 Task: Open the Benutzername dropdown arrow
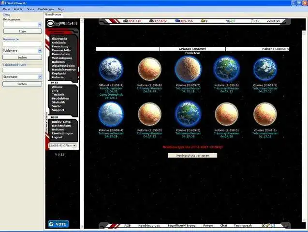click(40, 25)
